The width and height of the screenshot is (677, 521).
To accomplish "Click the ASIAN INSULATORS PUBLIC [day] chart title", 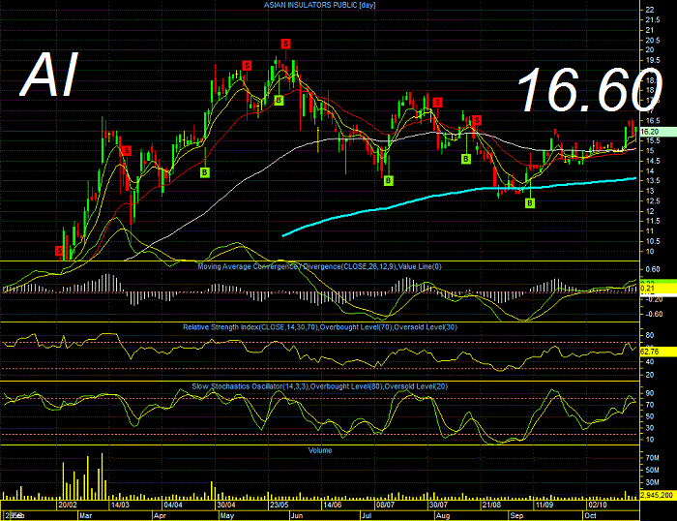I will (320, 5).
